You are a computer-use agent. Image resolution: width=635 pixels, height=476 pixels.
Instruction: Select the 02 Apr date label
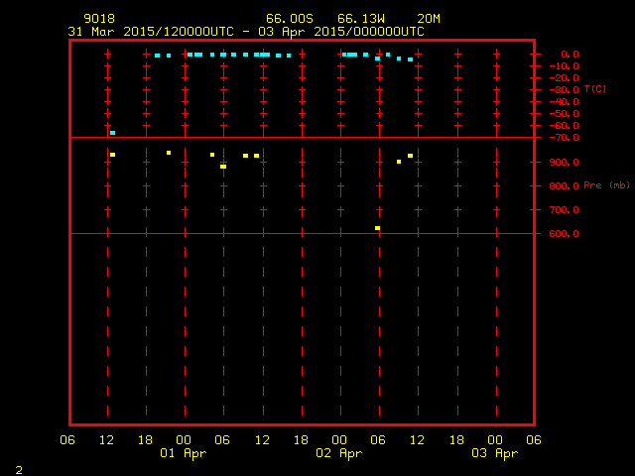[x=338, y=453]
